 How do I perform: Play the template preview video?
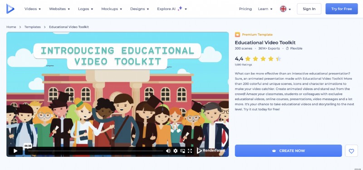(x=15, y=151)
